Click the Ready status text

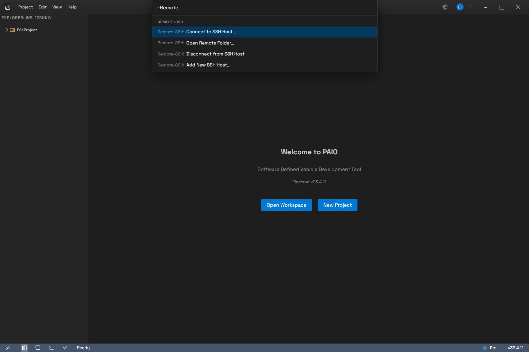coord(83,348)
